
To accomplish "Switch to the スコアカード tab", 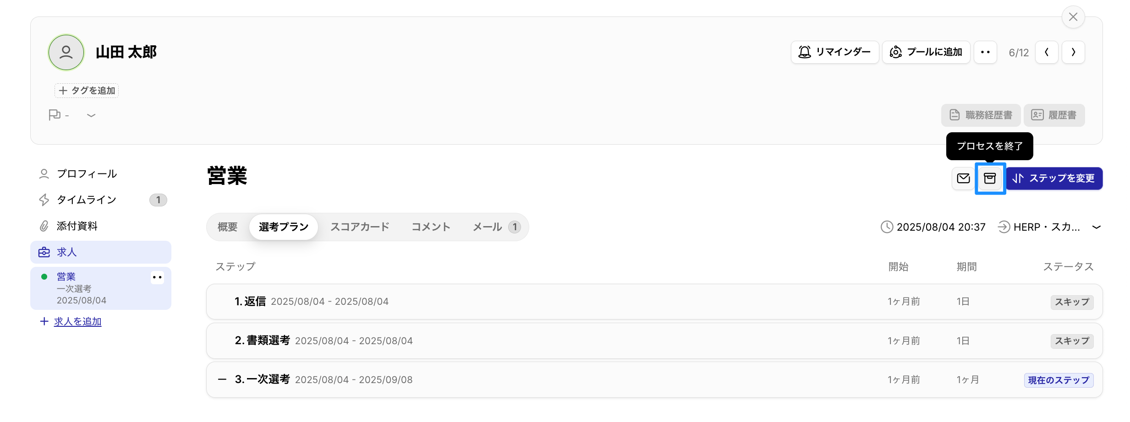I will tap(359, 227).
